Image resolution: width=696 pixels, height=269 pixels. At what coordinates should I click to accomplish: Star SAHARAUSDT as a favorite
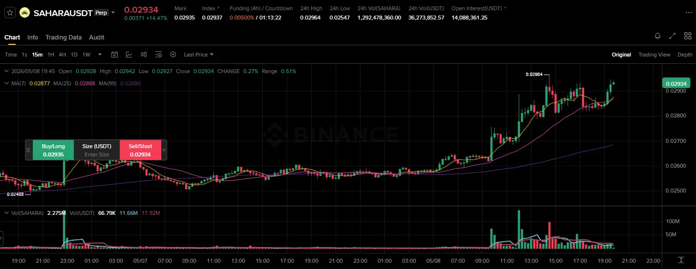click(x=10, y=13)
